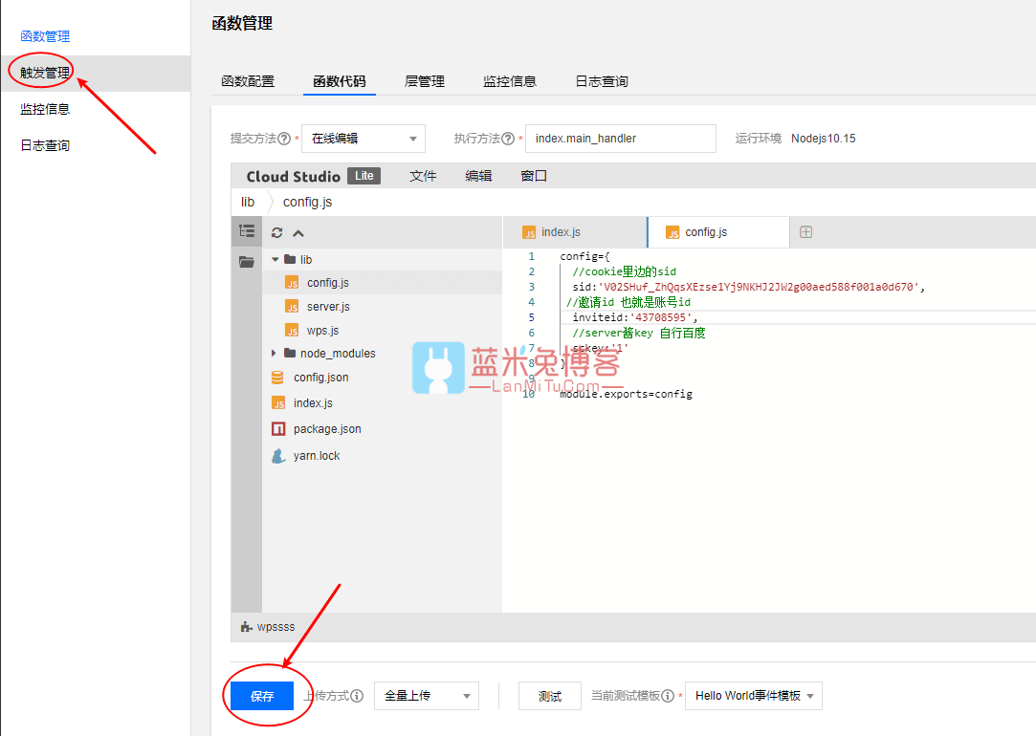This screenshot has width=1036, height=736.
Task: Open 日志查询 in the left sidebar
Action: pyautogui.click(x=45, y=145)
